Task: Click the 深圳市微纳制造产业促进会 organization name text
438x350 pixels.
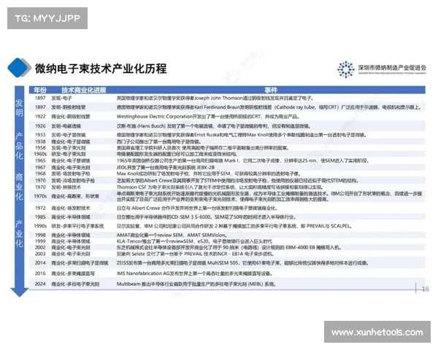Action: 392,68
